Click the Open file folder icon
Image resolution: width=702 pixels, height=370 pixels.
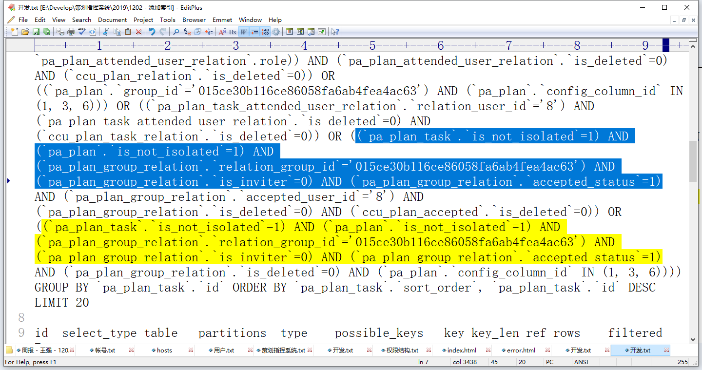[25, 32]
